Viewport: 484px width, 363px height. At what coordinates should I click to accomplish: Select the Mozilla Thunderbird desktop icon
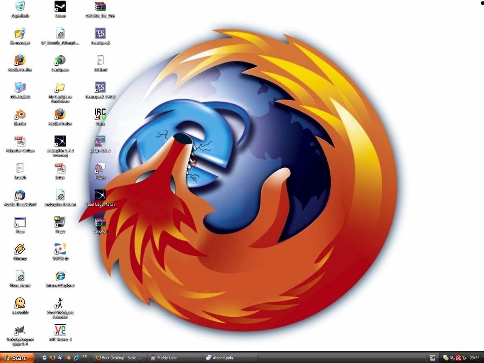tap(20, 196)
